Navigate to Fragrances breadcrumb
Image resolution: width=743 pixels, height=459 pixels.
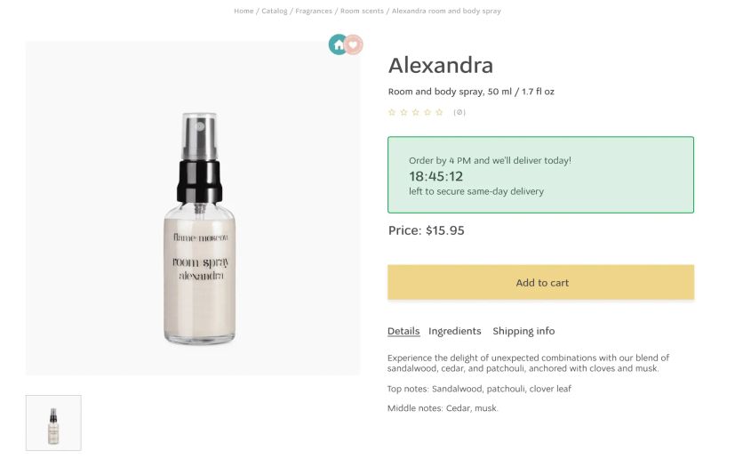pos(314,11)
